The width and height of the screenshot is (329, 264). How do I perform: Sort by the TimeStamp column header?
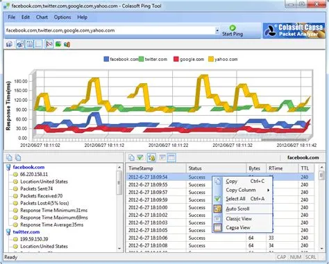(156, 168)
